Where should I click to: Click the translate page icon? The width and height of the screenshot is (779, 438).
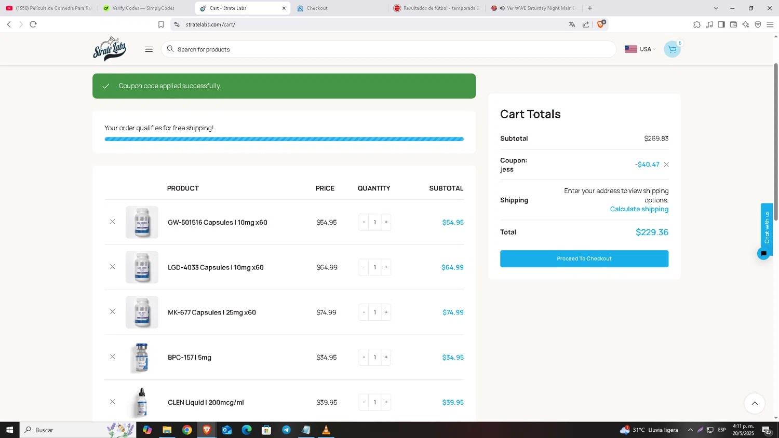(572, 24)
